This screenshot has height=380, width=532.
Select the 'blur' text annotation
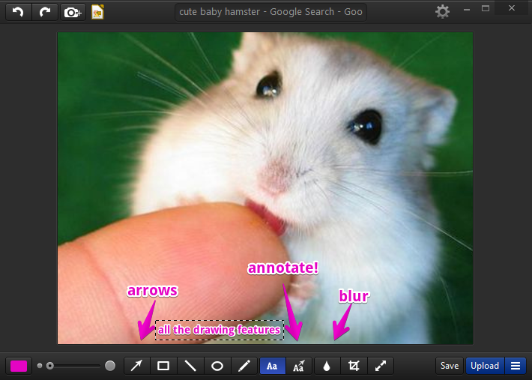tap(354, 296)
